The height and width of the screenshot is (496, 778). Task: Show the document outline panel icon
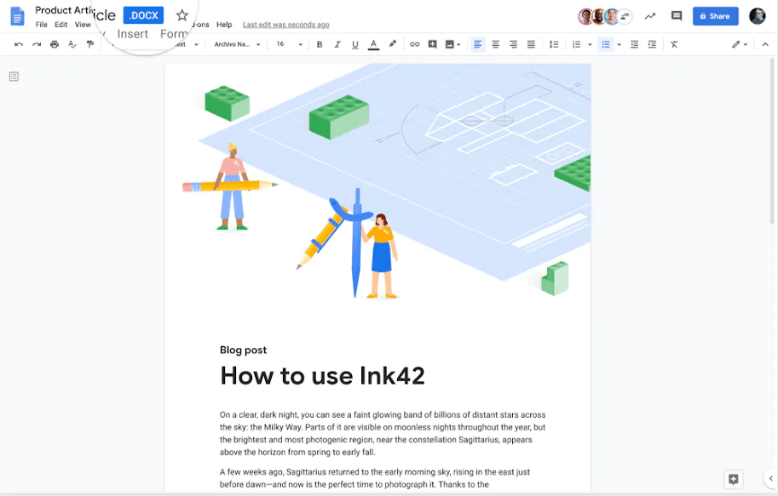pyautogui.click(x=14, y=77)
